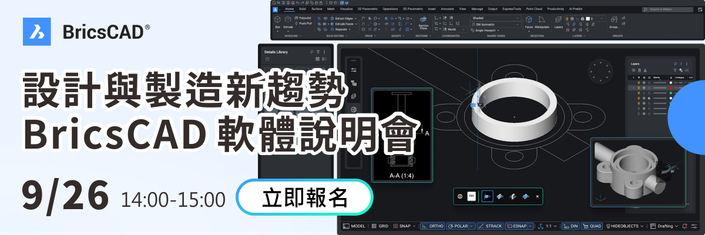Switch to the Solid ribbon tab

click(x=303, y=9)
